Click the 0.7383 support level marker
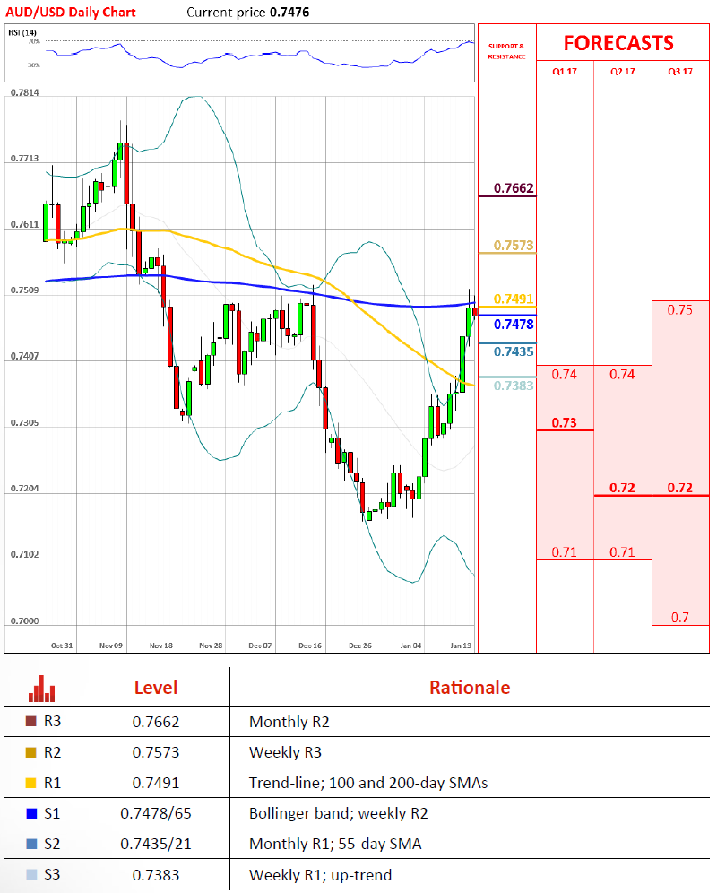Viewport: 717px width, 893px height. pyautogui.click(x=514, y=386)
